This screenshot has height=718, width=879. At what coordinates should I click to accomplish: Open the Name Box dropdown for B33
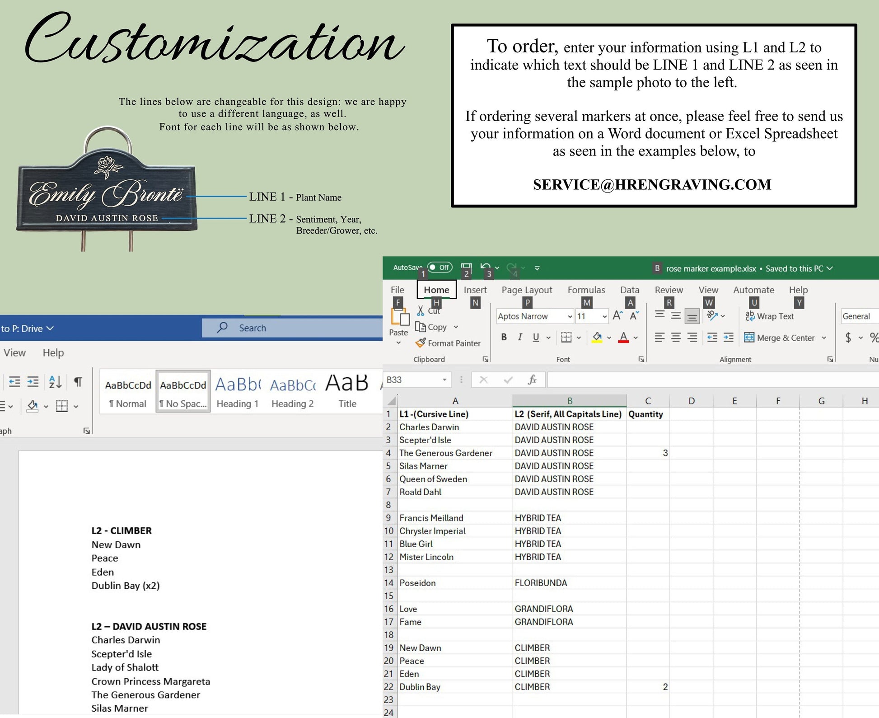(444, 380)
